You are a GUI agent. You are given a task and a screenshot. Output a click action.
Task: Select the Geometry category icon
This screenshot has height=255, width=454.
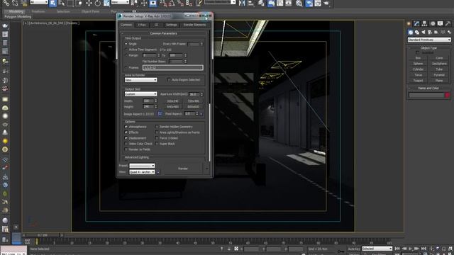tap(411, 32)
